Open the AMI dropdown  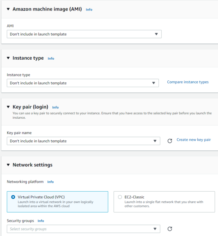tap(84, 34)
